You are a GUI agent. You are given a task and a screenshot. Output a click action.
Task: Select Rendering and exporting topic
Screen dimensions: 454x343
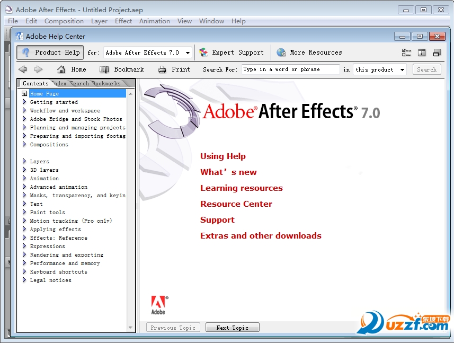click(x=67, y=254)
